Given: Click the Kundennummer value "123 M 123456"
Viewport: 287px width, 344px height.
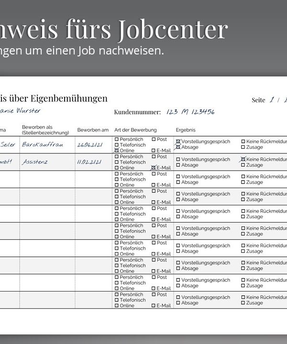Looking at the screenshot, I should coord(190,112).
